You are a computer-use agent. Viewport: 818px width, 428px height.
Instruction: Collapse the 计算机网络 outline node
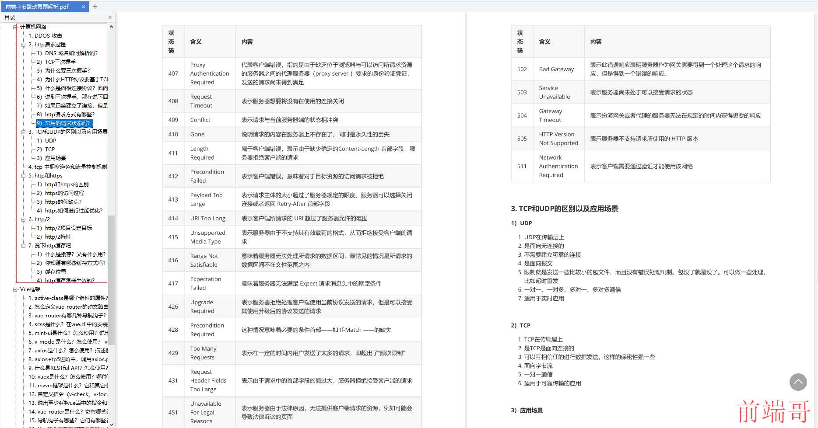[15, 27]
